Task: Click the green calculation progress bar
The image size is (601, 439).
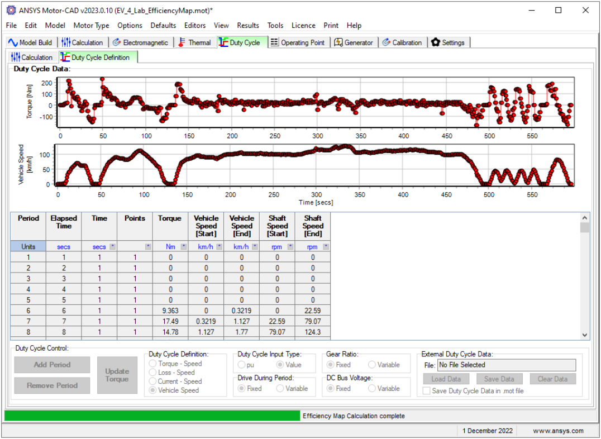Action: [x=152, y=416]
